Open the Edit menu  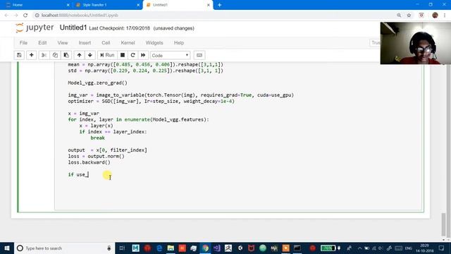coord(42,42)
